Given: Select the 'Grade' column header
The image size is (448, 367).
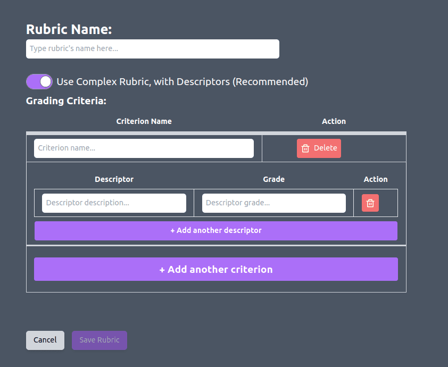Looking at the screenshot, I should point(273,179).
